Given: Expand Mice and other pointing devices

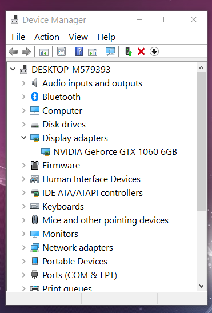Looking at the screenshot, I should [x=24, y=220].
